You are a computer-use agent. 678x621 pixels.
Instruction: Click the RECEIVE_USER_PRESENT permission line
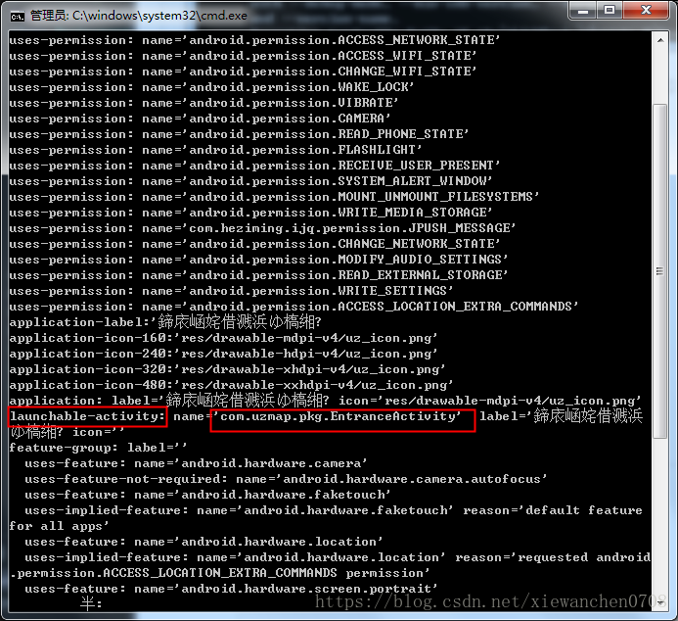pos(254,166)
